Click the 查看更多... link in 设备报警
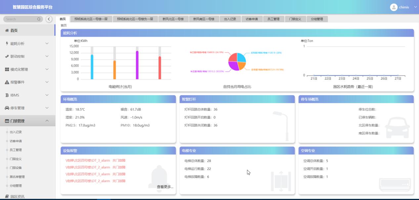419x200 pixels. click(165, 187)
